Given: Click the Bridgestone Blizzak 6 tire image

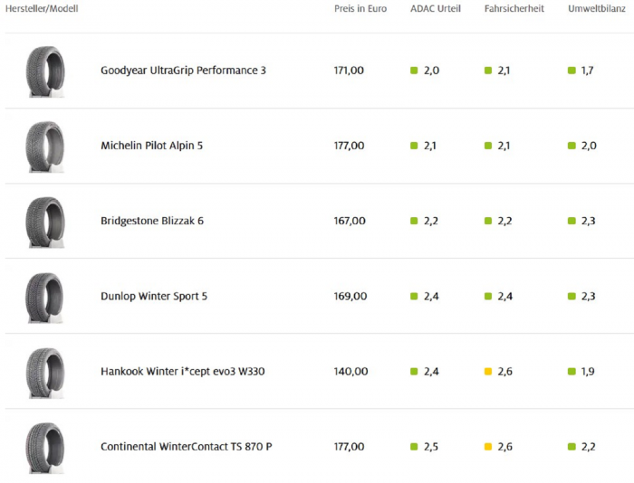Looking at the screenshot, I should pyautogui.click(x=45, y=221).
